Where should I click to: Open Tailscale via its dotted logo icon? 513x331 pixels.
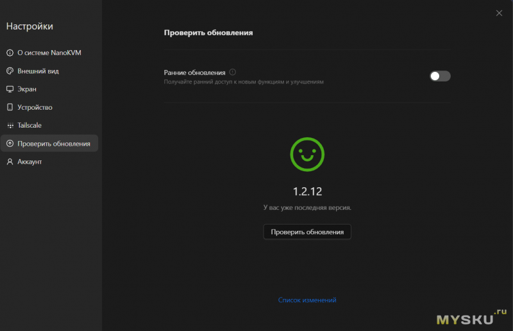pos(10,126)
